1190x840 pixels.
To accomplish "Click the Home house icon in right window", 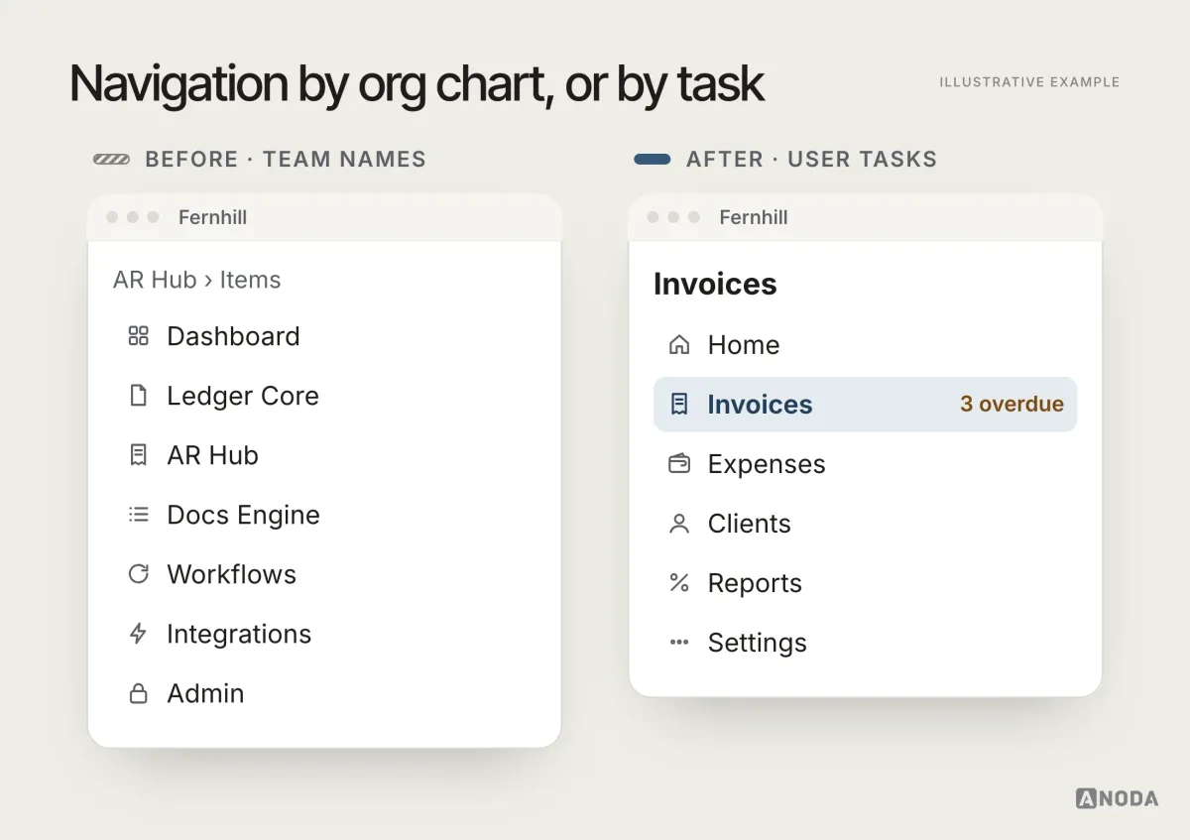I will coord(679,345).
